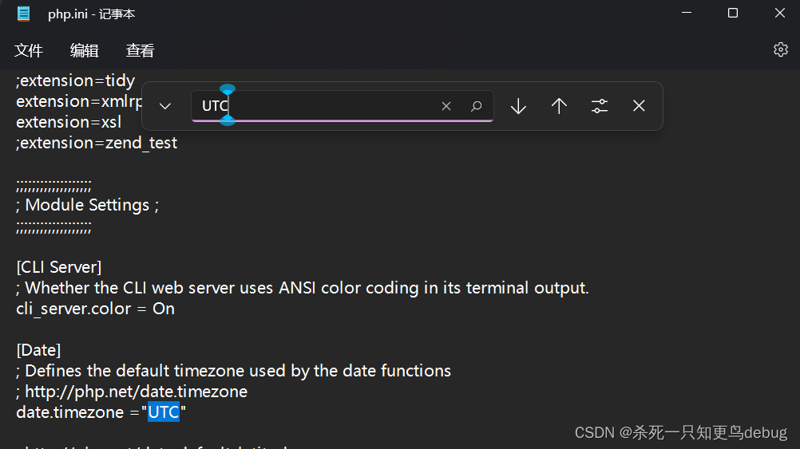Click the magnifier search icon
Image resolution: width=800 pixels, height=449 pixels.
coord(476,106)
